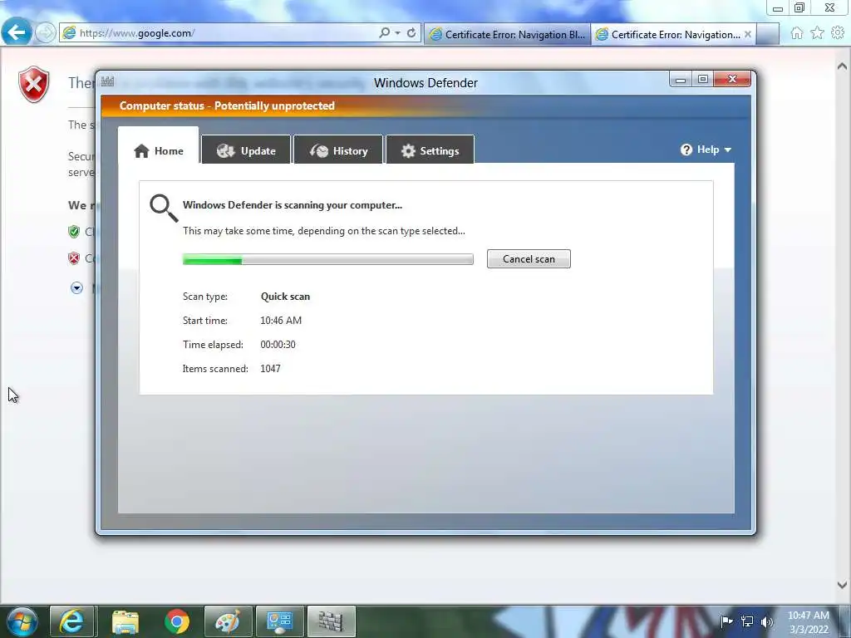Open the Windows Start button

[22, 621]
